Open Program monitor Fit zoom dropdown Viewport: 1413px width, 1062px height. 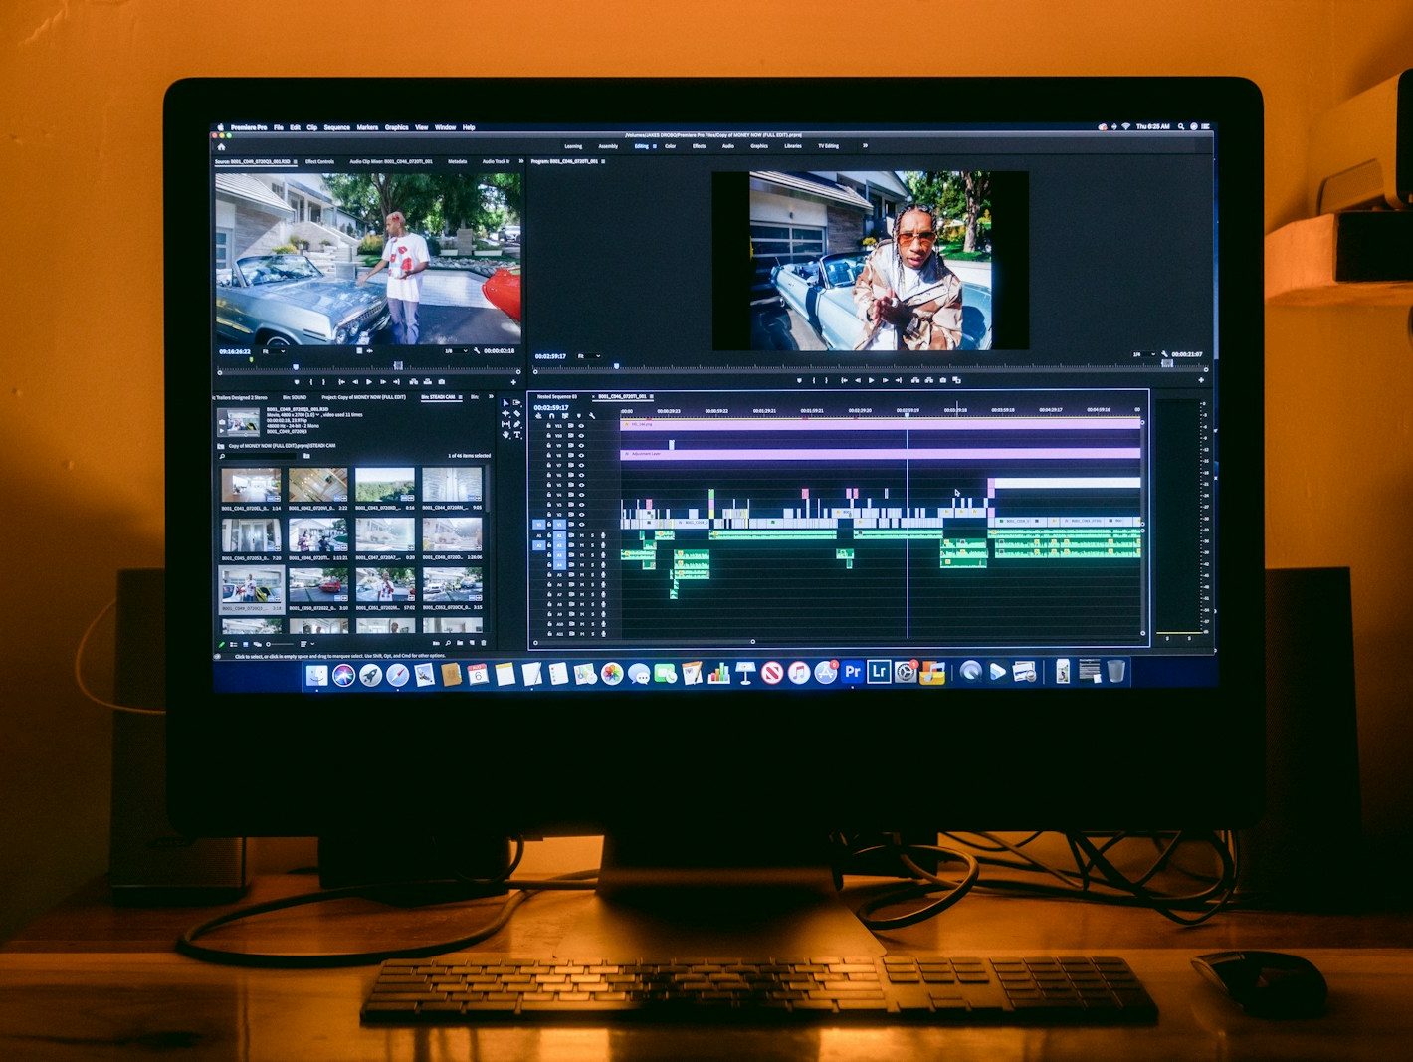pyautogui.click(x=588, y=355)
